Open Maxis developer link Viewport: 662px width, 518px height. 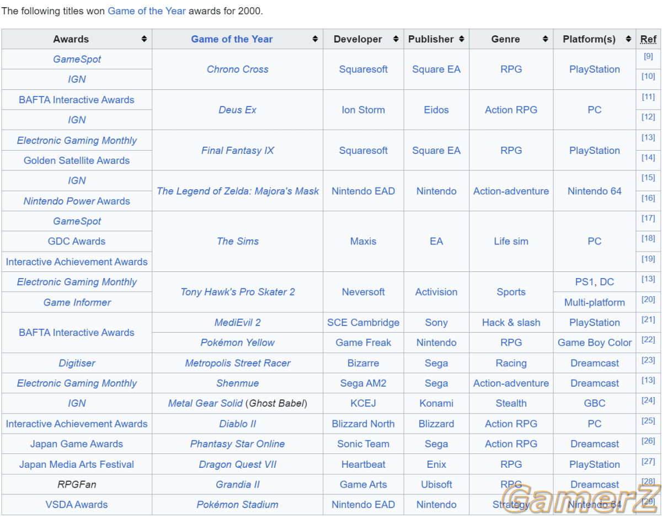(x=364, y=241)
